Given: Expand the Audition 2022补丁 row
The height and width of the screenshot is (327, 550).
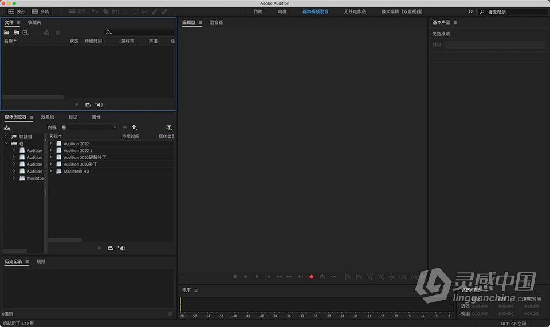Looking at the screenshot, I should 50,164.
